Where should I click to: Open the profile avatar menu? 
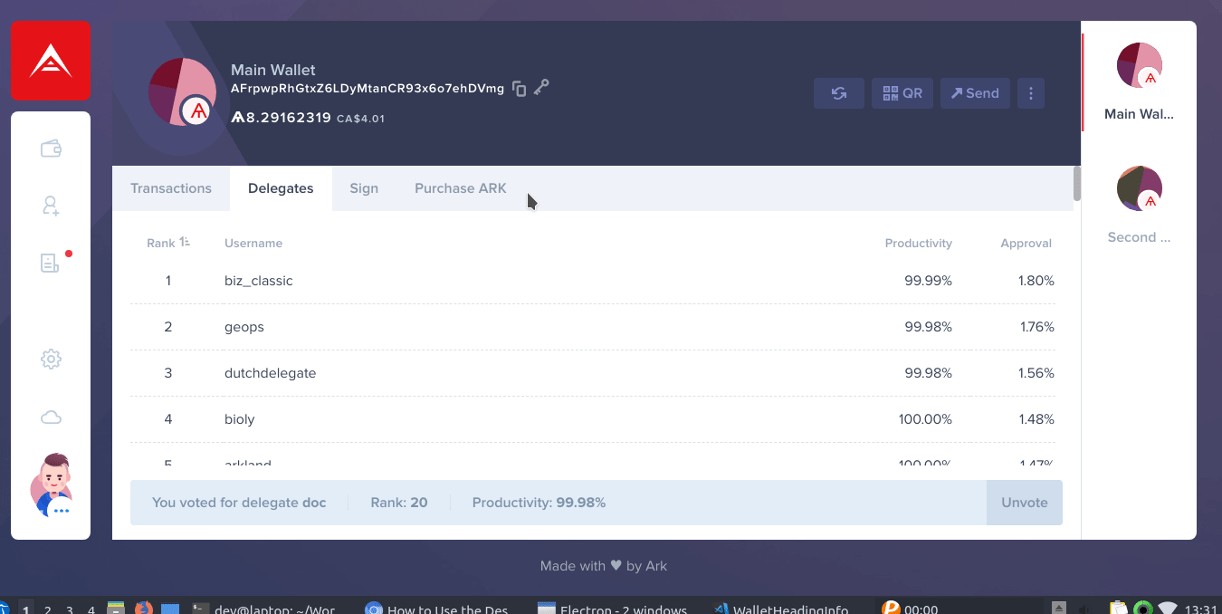(x=51, y=486)
